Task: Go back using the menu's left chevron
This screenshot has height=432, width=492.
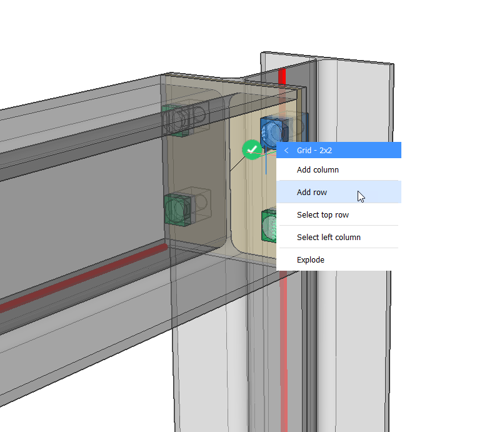Action: click(286, 150)
